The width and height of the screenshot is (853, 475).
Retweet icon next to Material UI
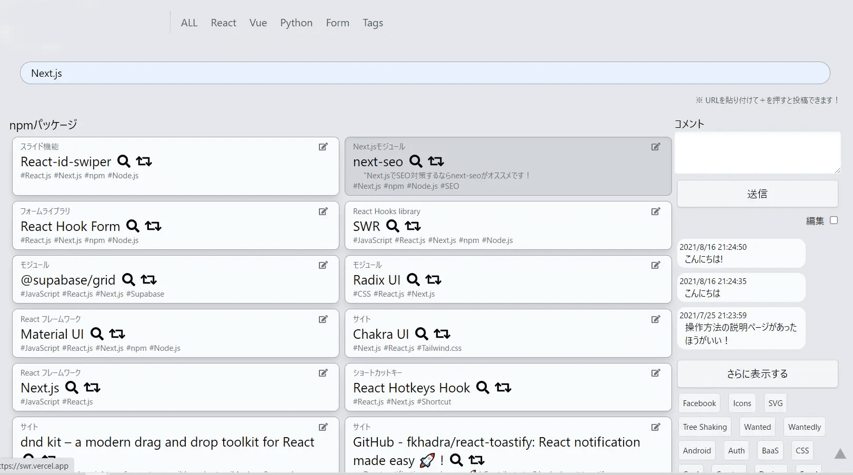(117, 334)
